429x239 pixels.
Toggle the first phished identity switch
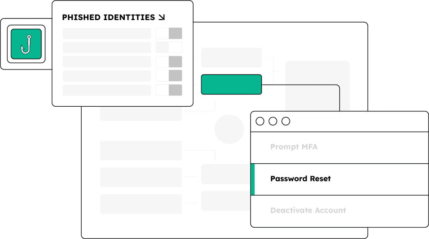[x=169, y=33]
